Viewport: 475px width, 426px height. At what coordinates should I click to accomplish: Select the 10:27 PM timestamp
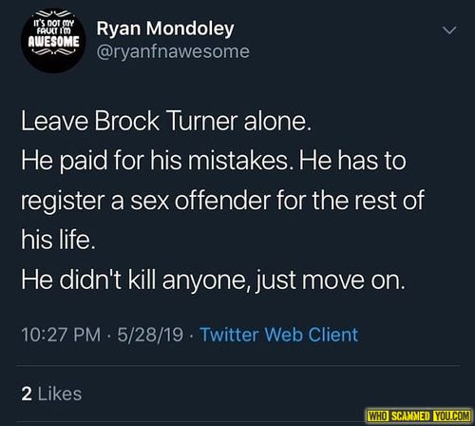[x=61, y=335]
